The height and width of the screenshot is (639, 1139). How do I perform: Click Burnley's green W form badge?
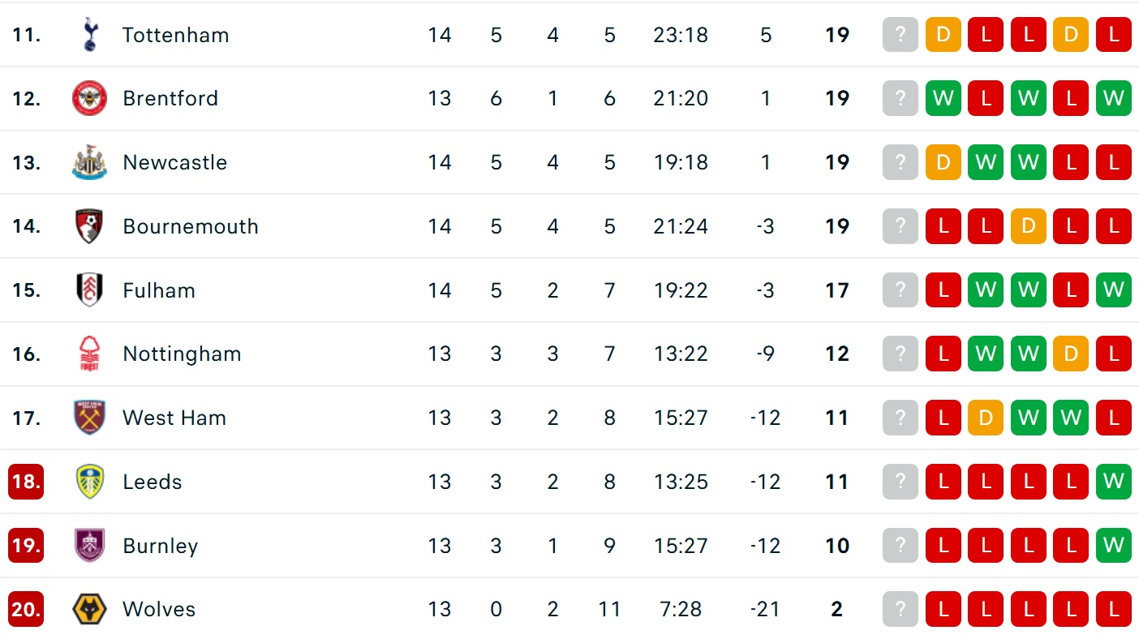[x=1113, y=545]
